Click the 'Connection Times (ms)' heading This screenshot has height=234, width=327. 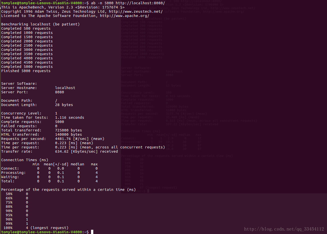tap(25, 160)
